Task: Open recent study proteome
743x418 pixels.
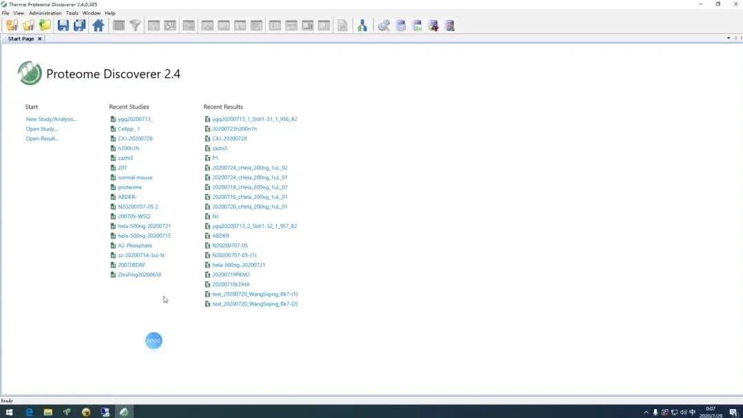Action: (x=130, y=187)
